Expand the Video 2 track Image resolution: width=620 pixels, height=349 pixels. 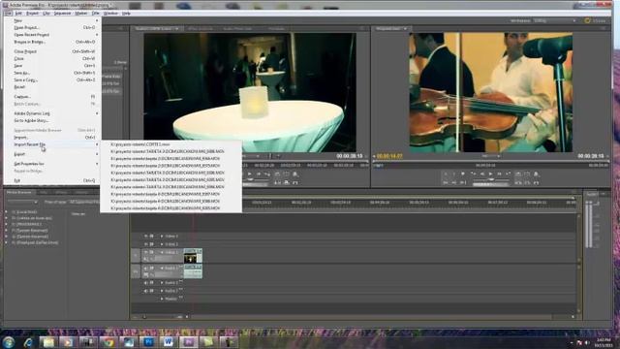click(162, 244)
